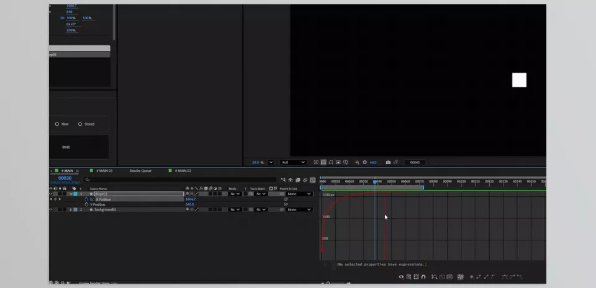Collapse the shape01 layer properties

click(x=71, y=194)
